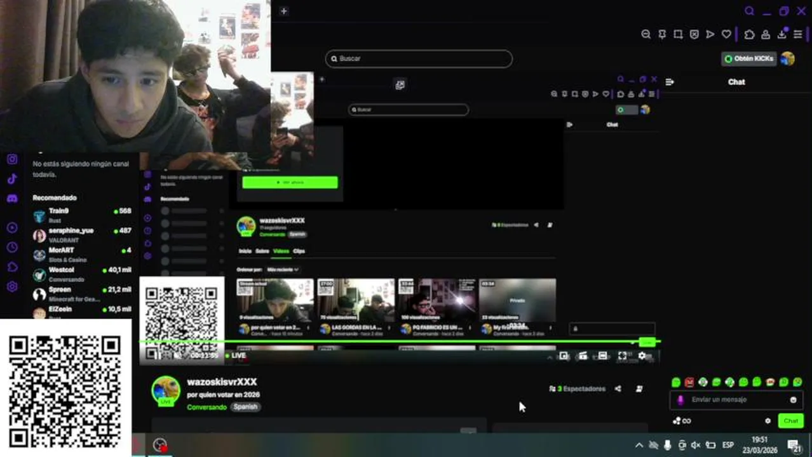Click the 3 Espectadores viewer count
812x457 pixels.
pyautogui.click(x=577, y=388)
